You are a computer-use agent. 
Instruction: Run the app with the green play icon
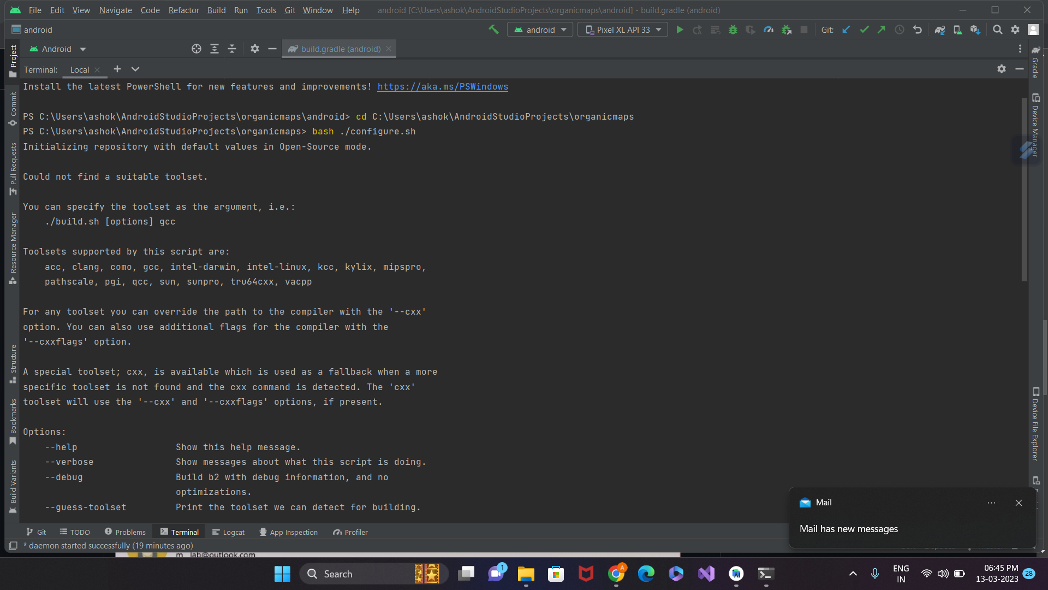point(680,29)
